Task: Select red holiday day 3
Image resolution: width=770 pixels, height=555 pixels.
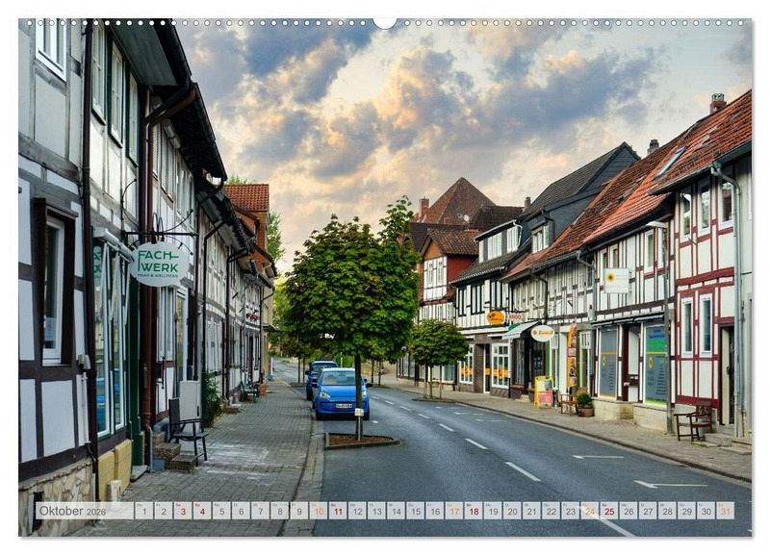Action: coord(182,511)
